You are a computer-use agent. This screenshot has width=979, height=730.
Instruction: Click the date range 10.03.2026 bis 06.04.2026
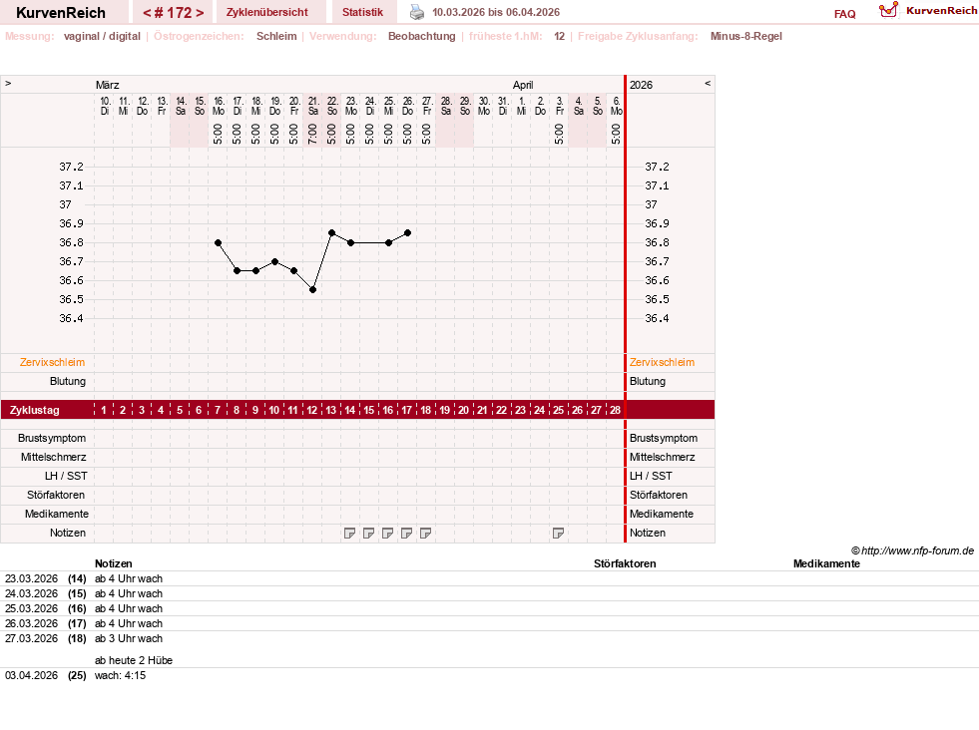coord(496,12)
